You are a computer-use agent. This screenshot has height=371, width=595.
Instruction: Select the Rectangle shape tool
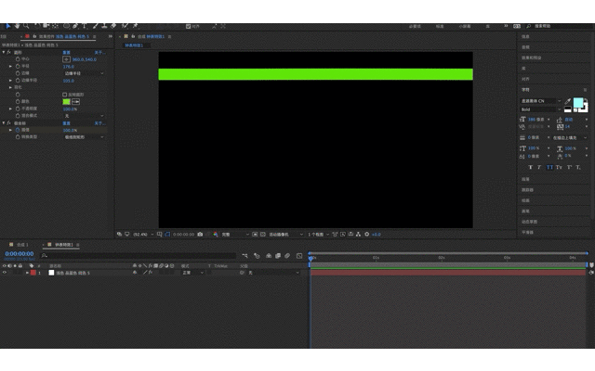(x=66, y=26)
